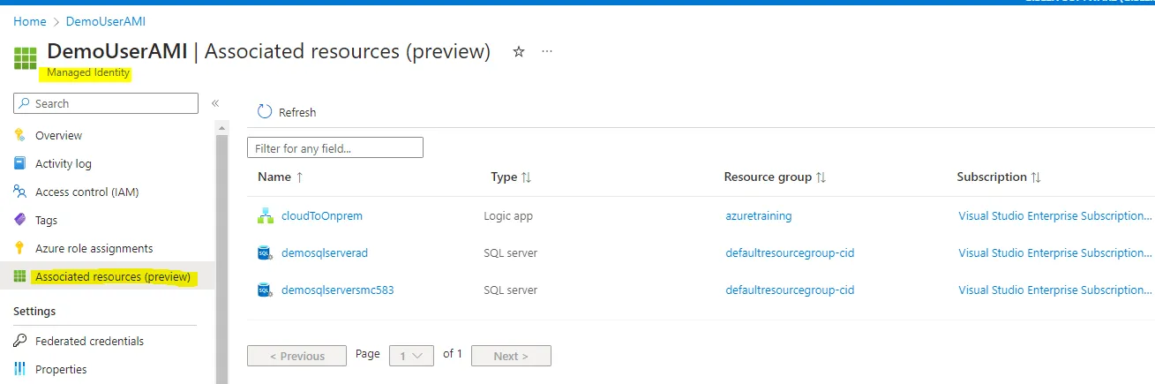
Task: Click the demosqlserversmc583 SQL server icon
Action: pyautogui.click(x=265, y=290)
